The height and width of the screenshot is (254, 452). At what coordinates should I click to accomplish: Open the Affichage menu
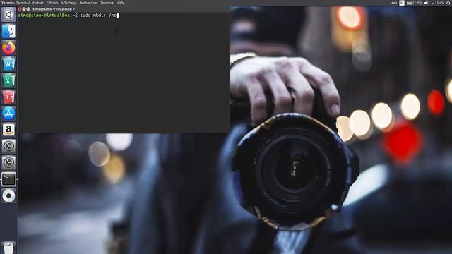[x=69, y=3]
